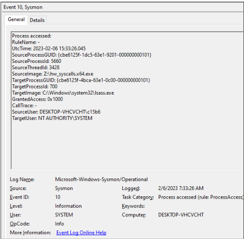Click the SourceImage hw_syscalls.x64.exe line
Image resolution: width=244 pixels, height=239 pixels.
click(x=52, y=74)
